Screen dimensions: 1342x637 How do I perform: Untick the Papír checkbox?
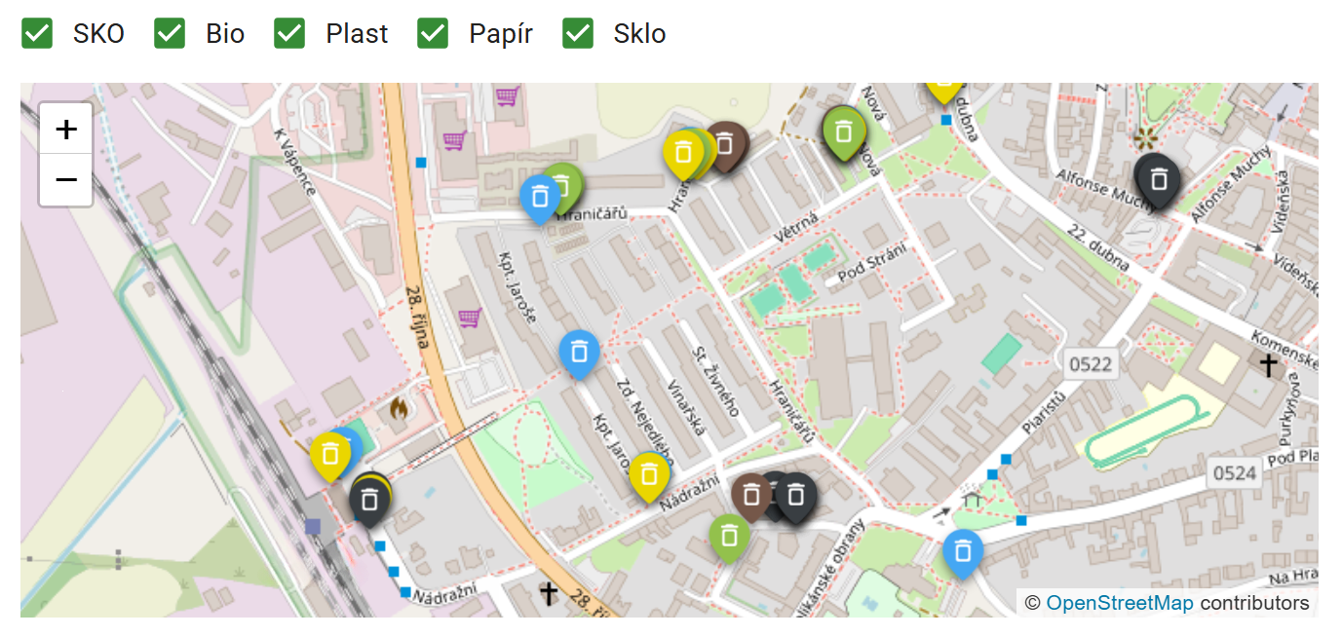pos(433,33)
